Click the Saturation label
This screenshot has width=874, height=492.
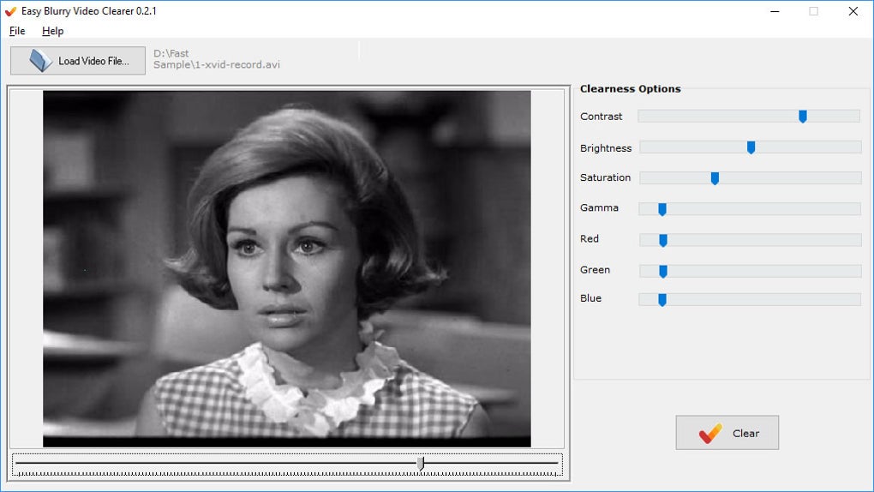605,177
